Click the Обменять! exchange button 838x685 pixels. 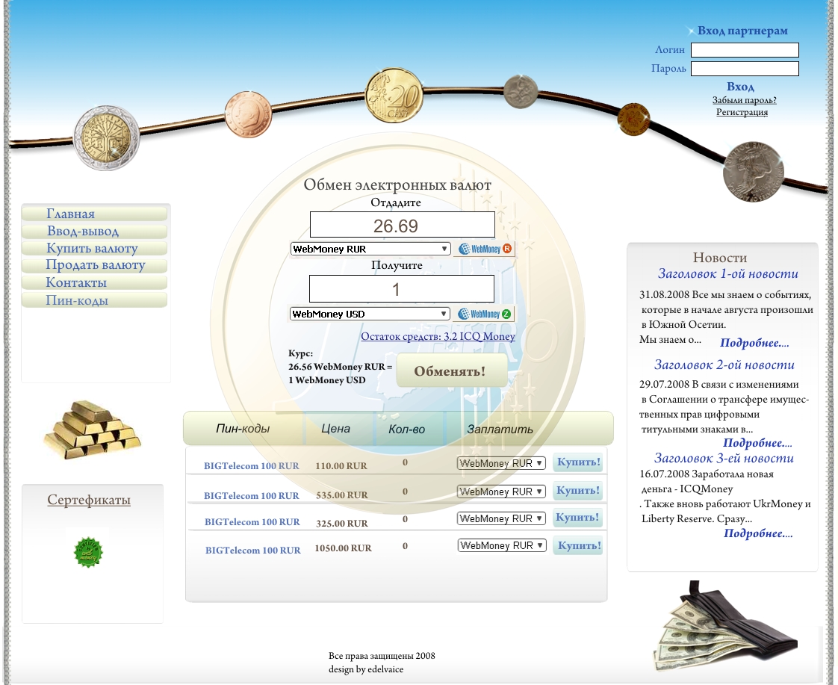[x=451, y=371]
